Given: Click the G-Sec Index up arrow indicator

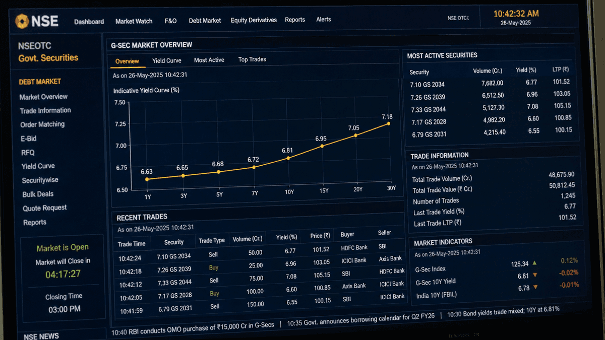Looking at the screenshot, I should click(x=534, y=263).
